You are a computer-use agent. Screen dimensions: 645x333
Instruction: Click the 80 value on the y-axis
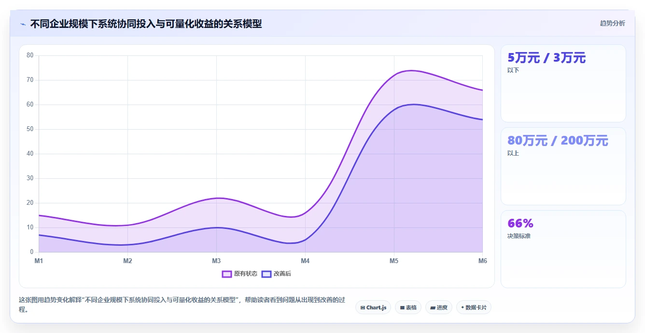click(x=30, y=55)
